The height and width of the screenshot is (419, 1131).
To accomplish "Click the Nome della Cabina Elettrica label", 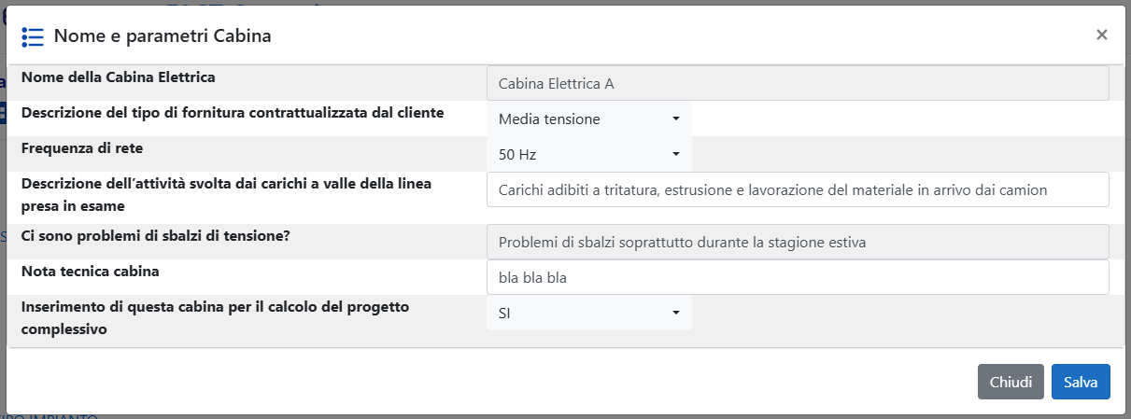I will [x=119, y=77].
